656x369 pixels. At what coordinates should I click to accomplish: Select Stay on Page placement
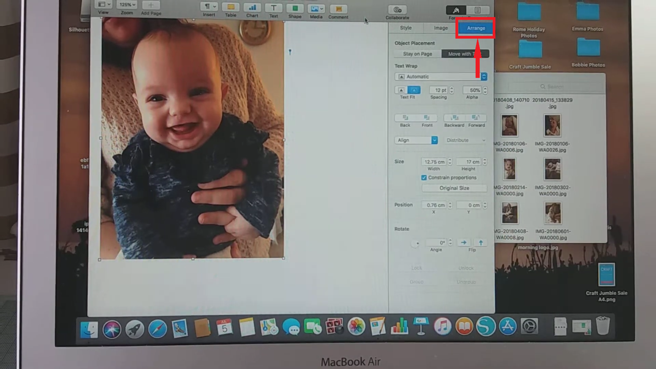[418, 54]
